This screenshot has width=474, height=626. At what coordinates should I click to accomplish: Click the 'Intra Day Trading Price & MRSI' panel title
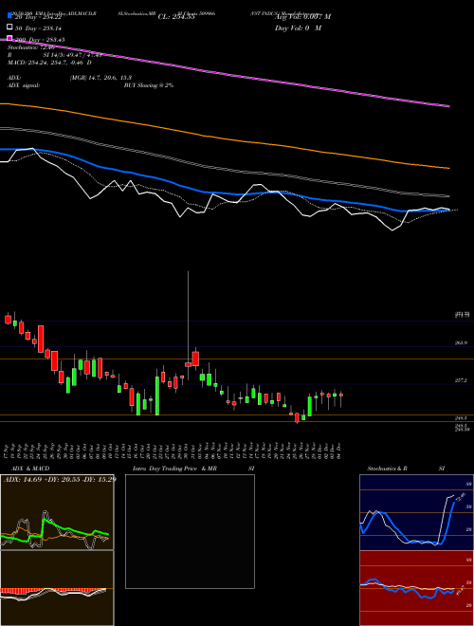[x=193, y=469]
